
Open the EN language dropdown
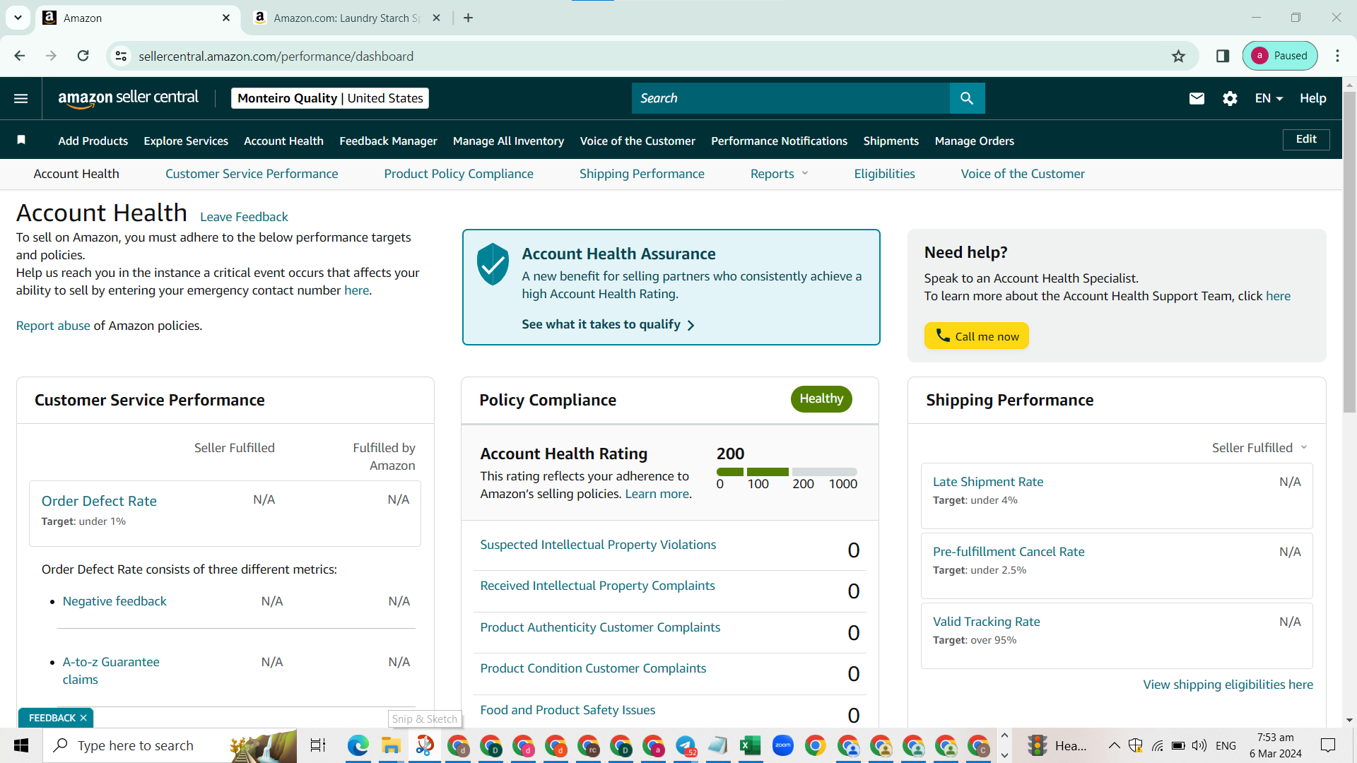point(1269,98)
